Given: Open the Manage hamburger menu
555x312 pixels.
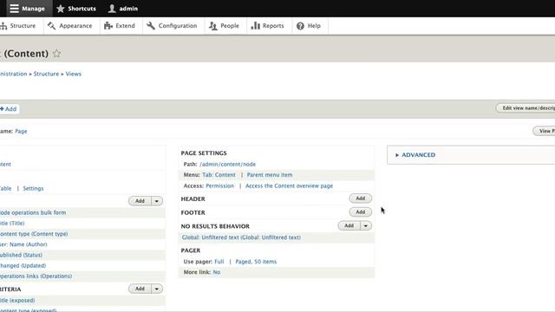Looking at the screenshot, I should coord(27,9).
